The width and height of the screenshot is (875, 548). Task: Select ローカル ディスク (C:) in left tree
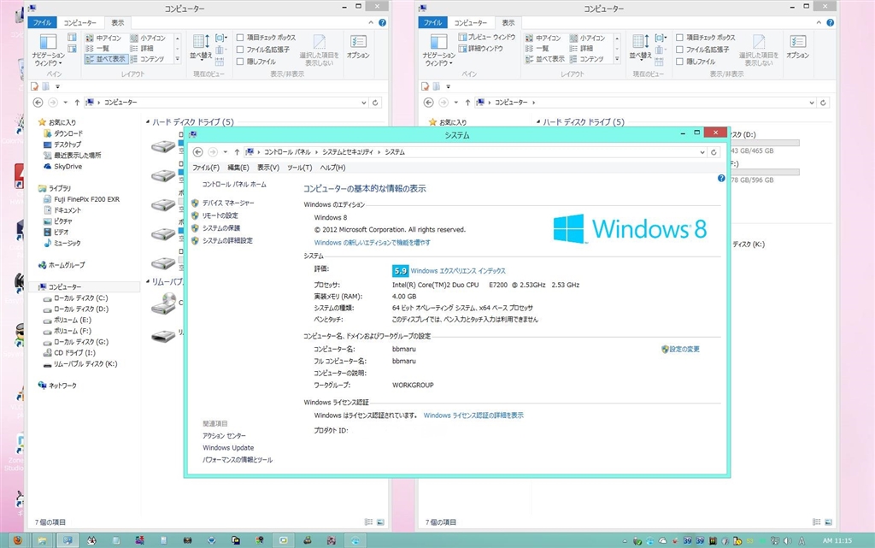click(81, 298)
